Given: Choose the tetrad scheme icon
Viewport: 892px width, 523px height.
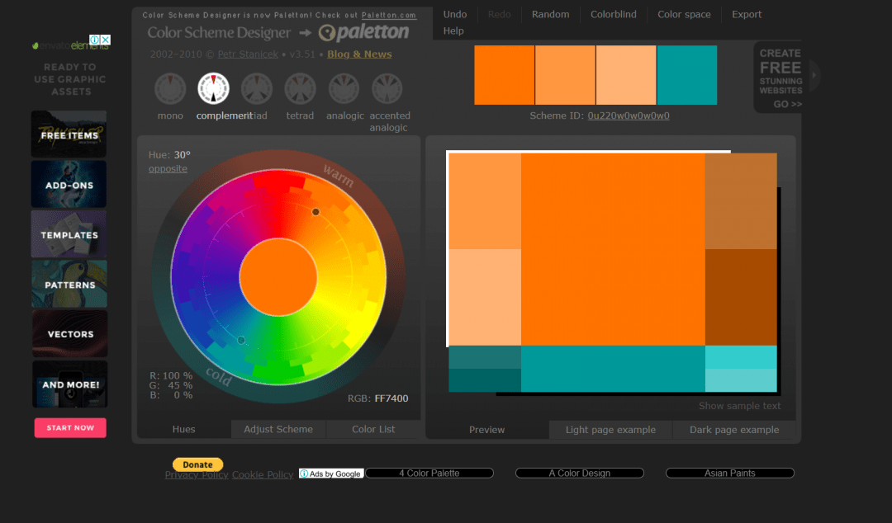Looking at the screenshot, I should [x=300, y=89].
